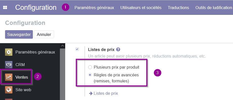Click the Site web globe icon
The image size is (233, 100).
(9, 90)
